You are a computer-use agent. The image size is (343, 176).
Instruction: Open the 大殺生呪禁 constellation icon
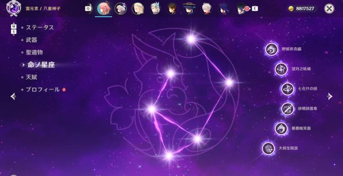click(268, 149)
